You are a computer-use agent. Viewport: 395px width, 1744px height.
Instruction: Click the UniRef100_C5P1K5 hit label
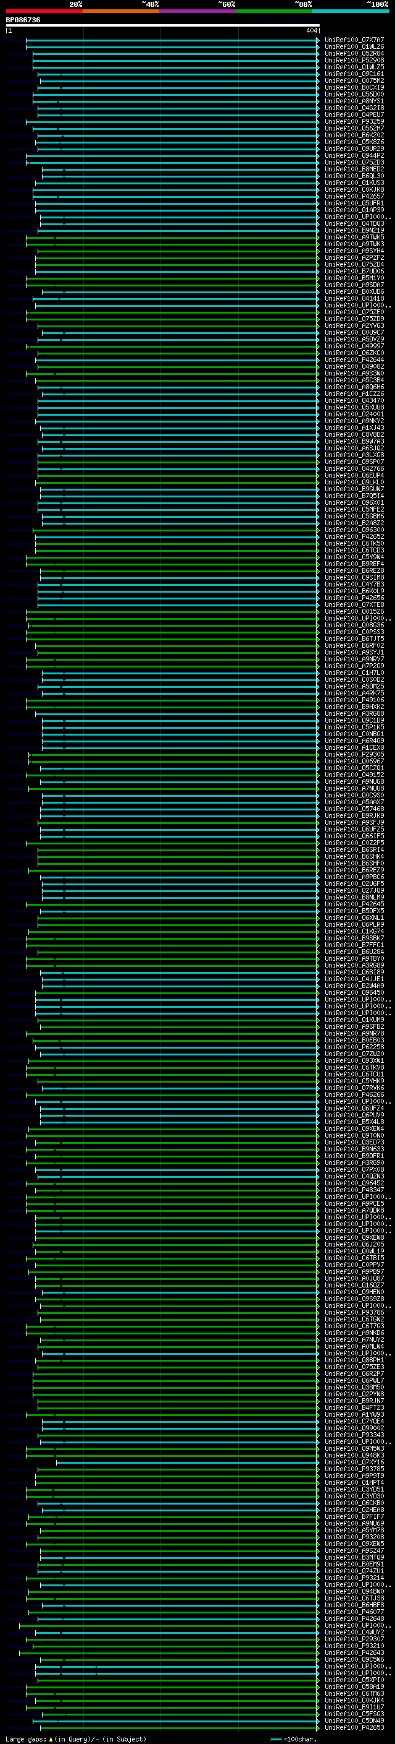pos(354,727)
